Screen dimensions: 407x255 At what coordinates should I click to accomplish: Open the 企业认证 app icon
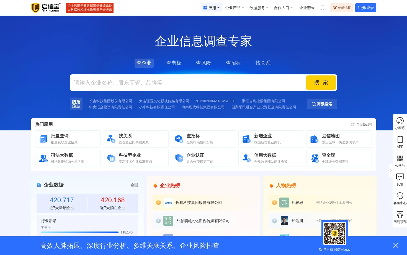(179, 158)
